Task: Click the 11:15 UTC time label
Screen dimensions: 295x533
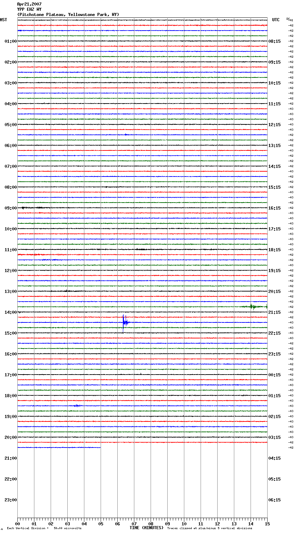Action: tap(275, 104)
